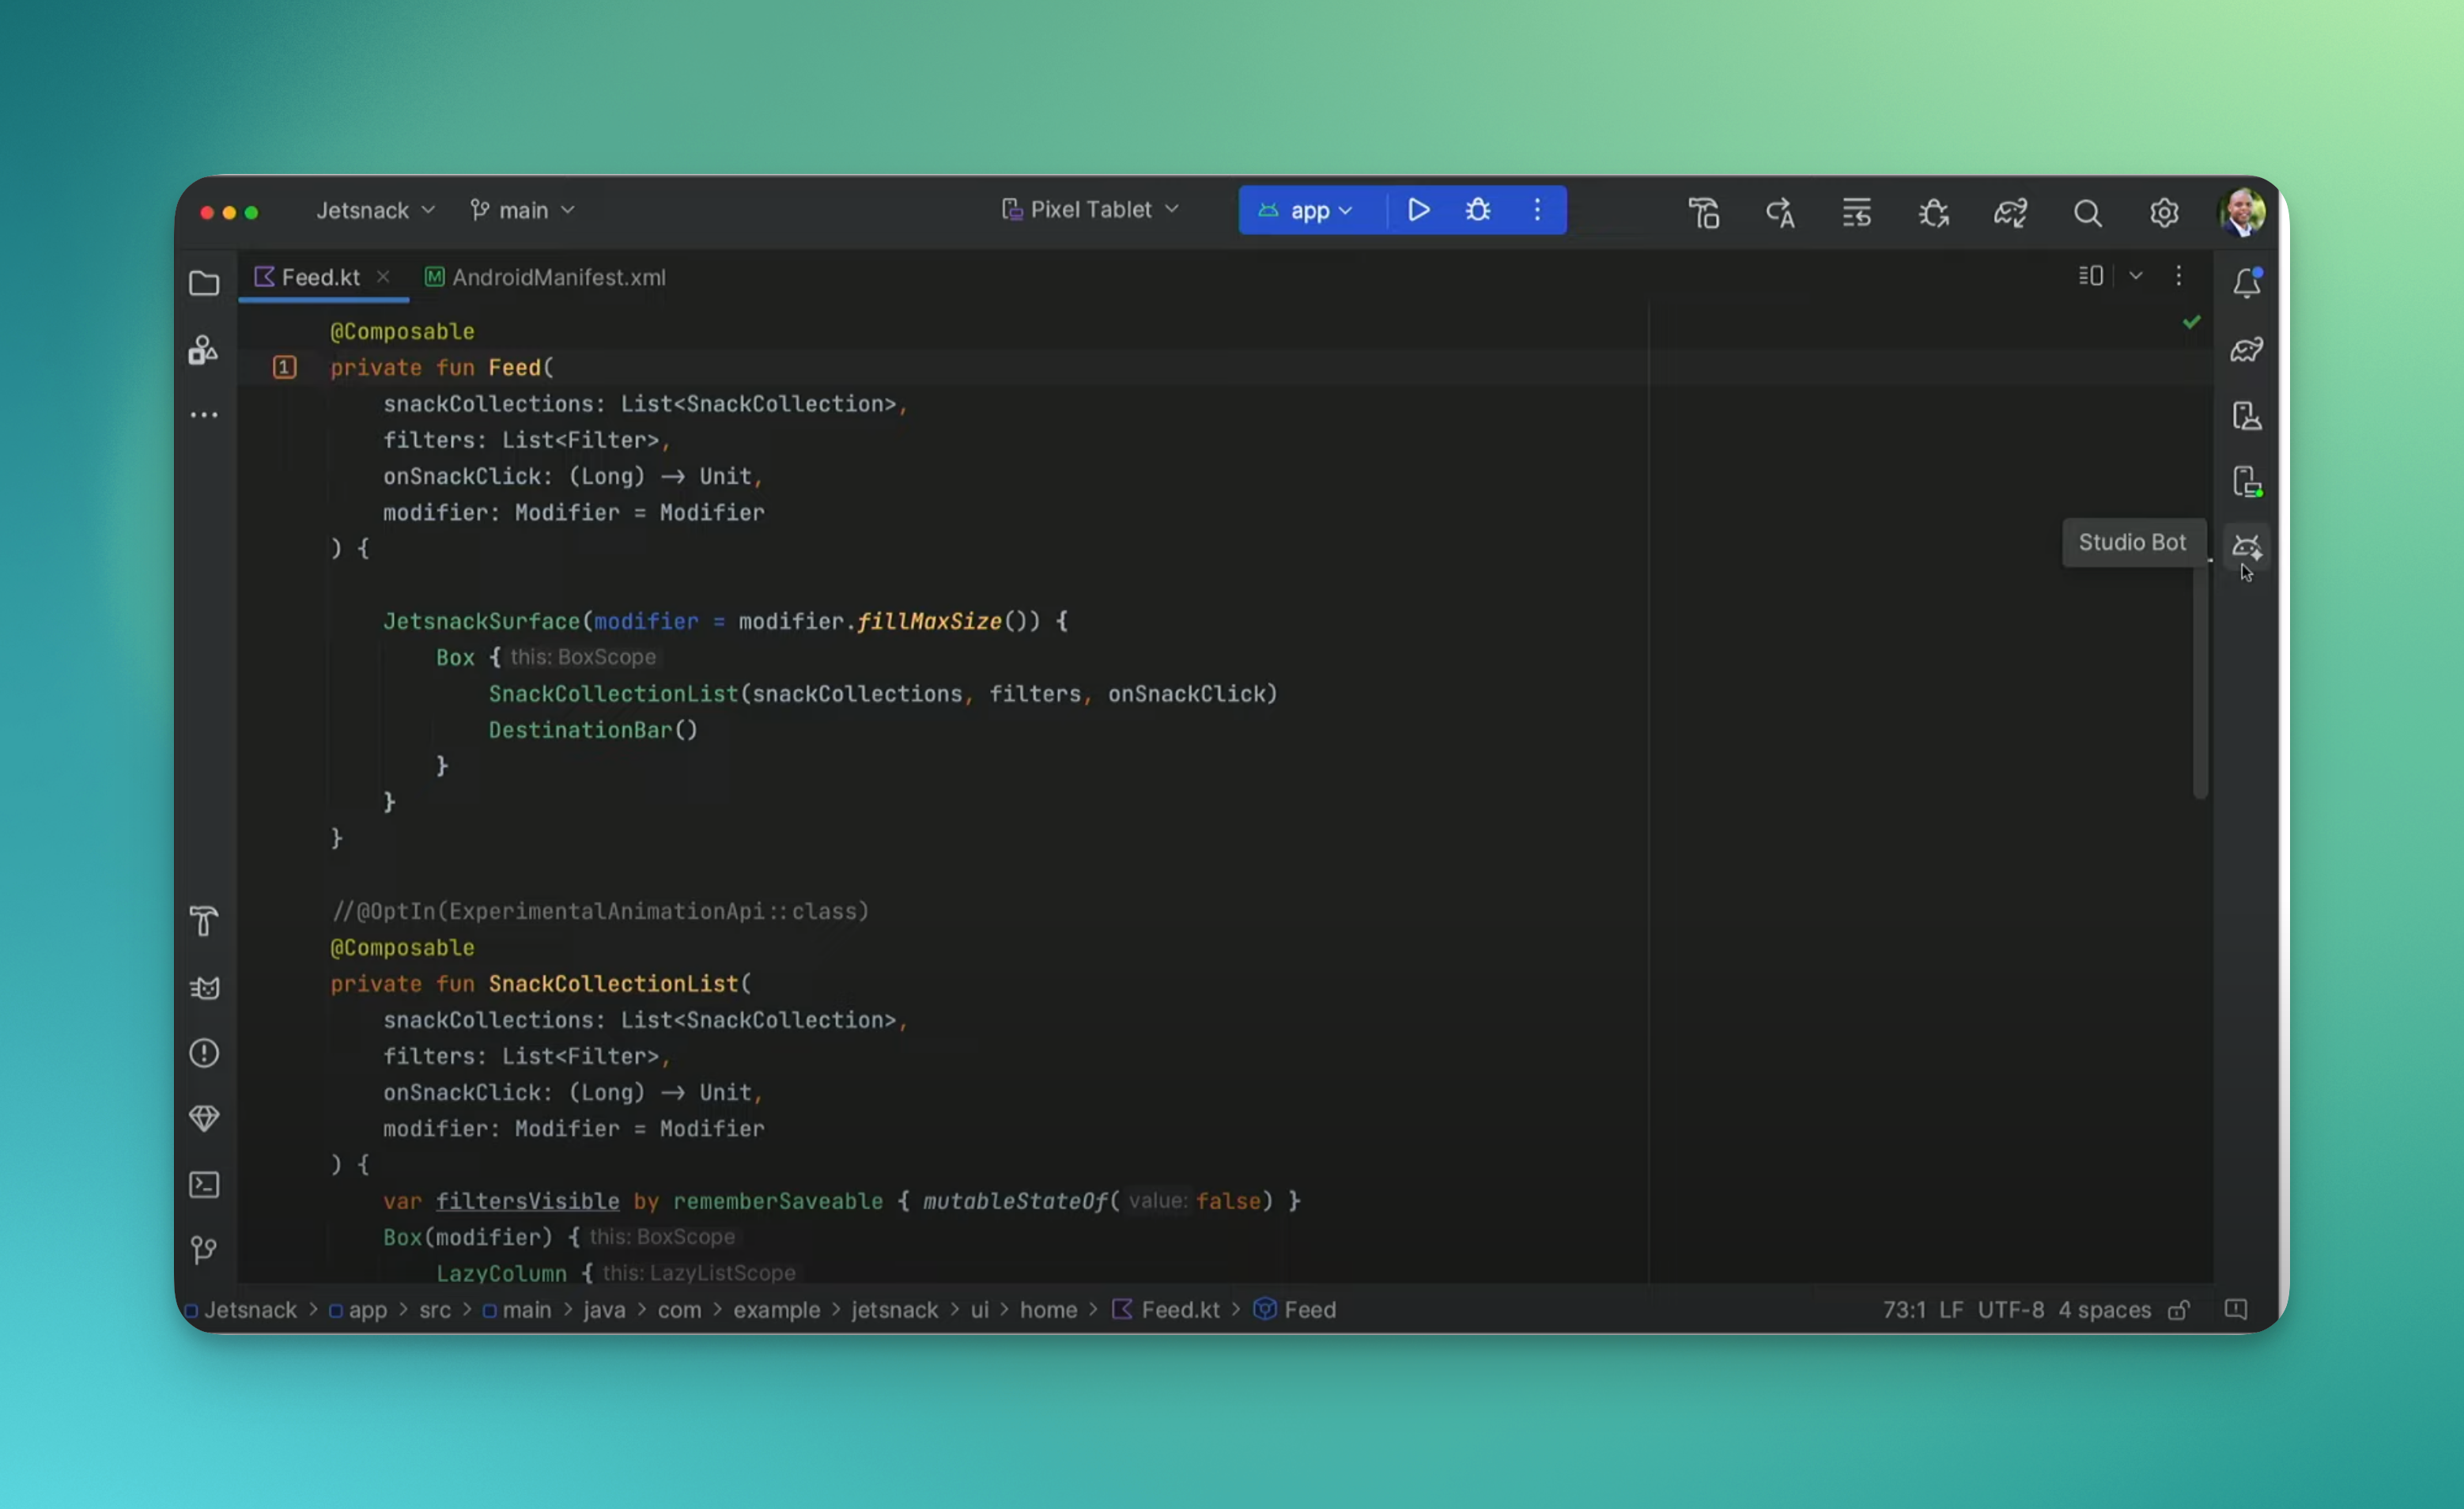This screenshot has height=1509, width=2464.
Task: Open the Pixel Tablet device selector
Action: click(1090, 209)
